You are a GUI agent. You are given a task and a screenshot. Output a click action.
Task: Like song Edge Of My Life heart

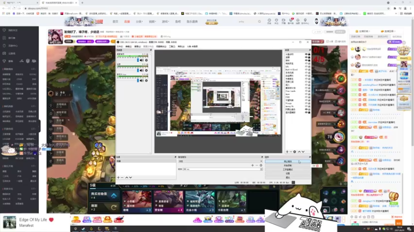pyautogui.click(x=51, y=220)
